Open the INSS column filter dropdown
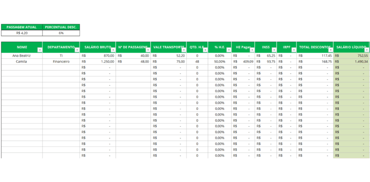 pyautogui.click(x=274, y=50)
